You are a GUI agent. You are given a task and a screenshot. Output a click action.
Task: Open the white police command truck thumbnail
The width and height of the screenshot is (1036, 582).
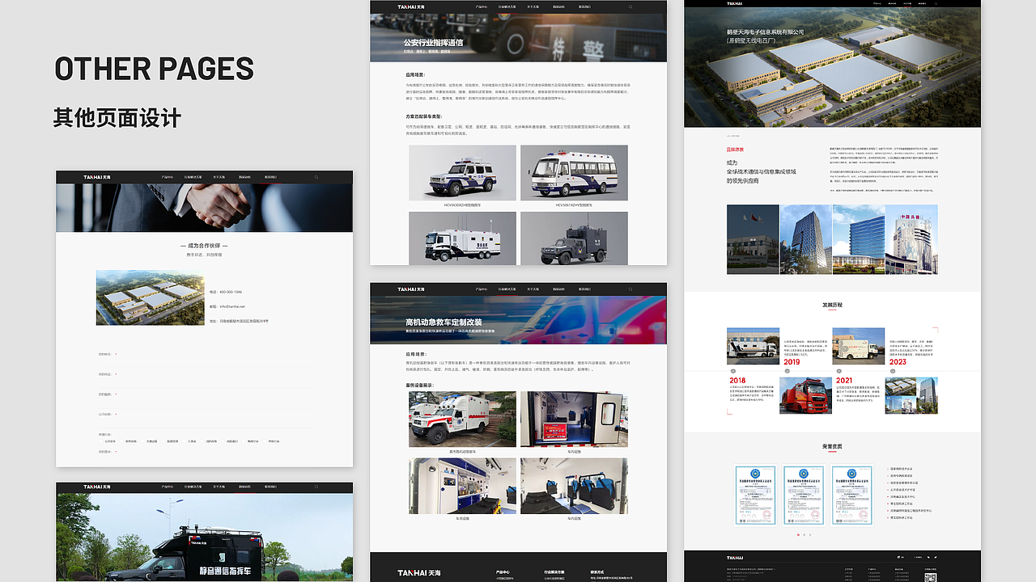[x=462, y=238]
